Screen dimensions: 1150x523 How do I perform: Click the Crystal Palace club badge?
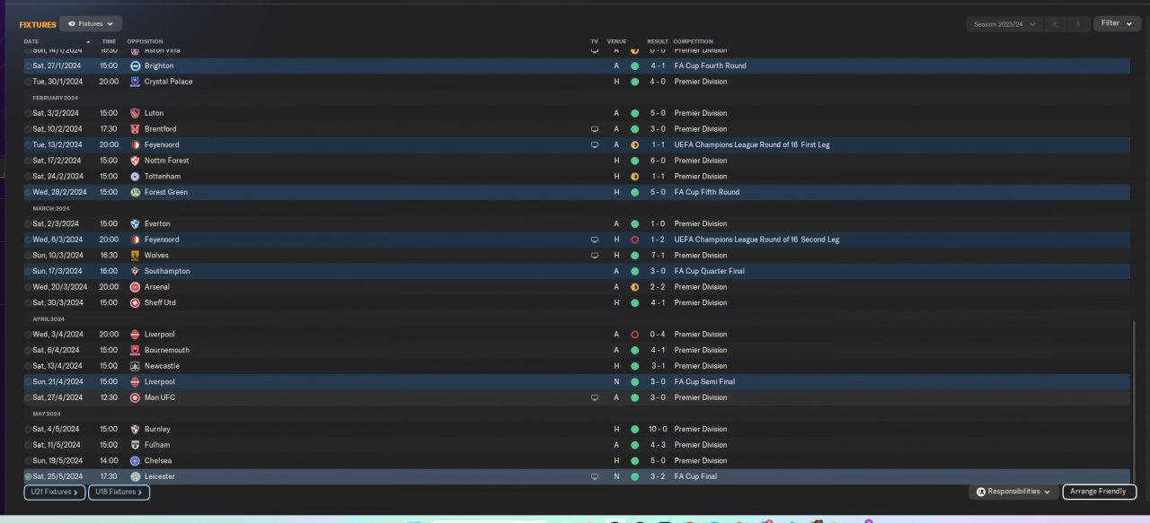pyautogui.click(x=135, y=82)
